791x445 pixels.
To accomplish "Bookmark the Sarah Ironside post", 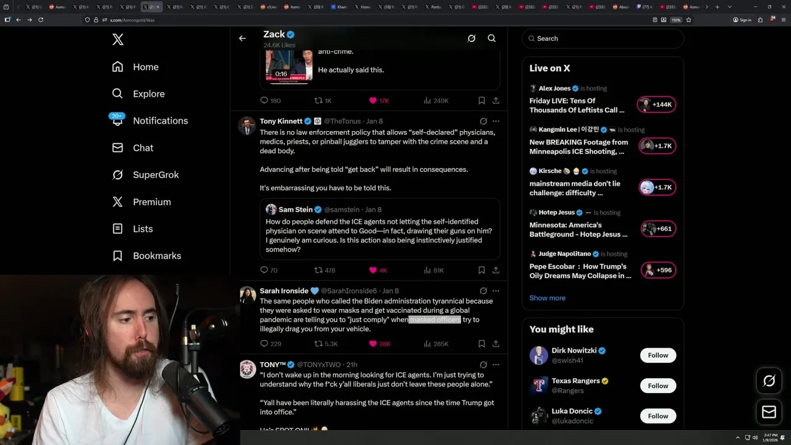I will (x=481, y=344).
